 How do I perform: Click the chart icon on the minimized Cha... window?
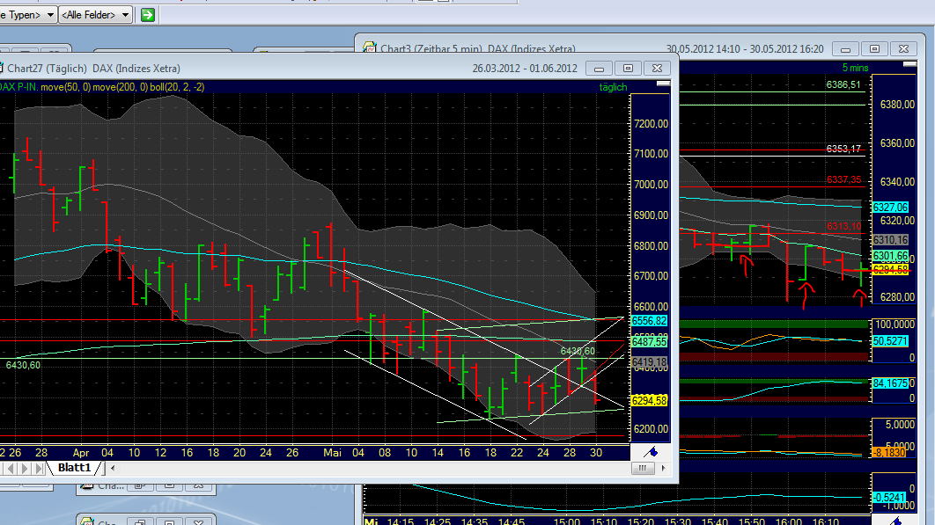(x=85, y=485)
